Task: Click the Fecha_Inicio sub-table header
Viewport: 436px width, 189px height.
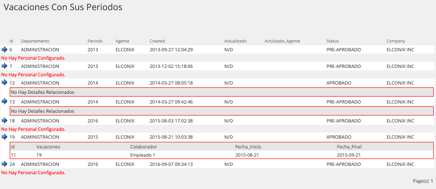Action: pos(248,146)
